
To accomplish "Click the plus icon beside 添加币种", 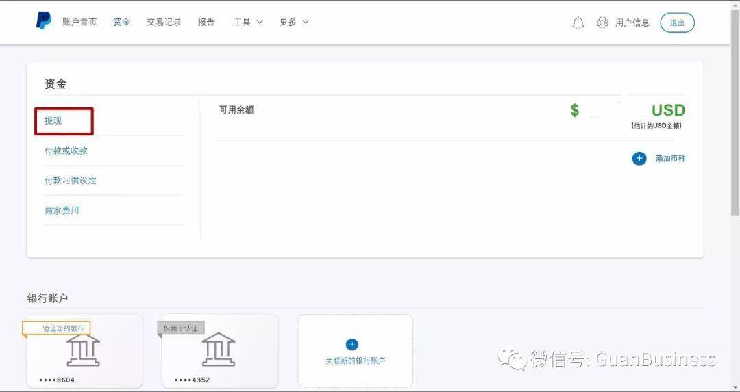I will point(639,159).
